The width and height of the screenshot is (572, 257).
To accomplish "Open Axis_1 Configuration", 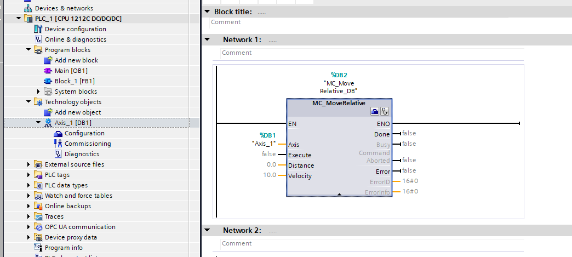I will coord(84,133).
